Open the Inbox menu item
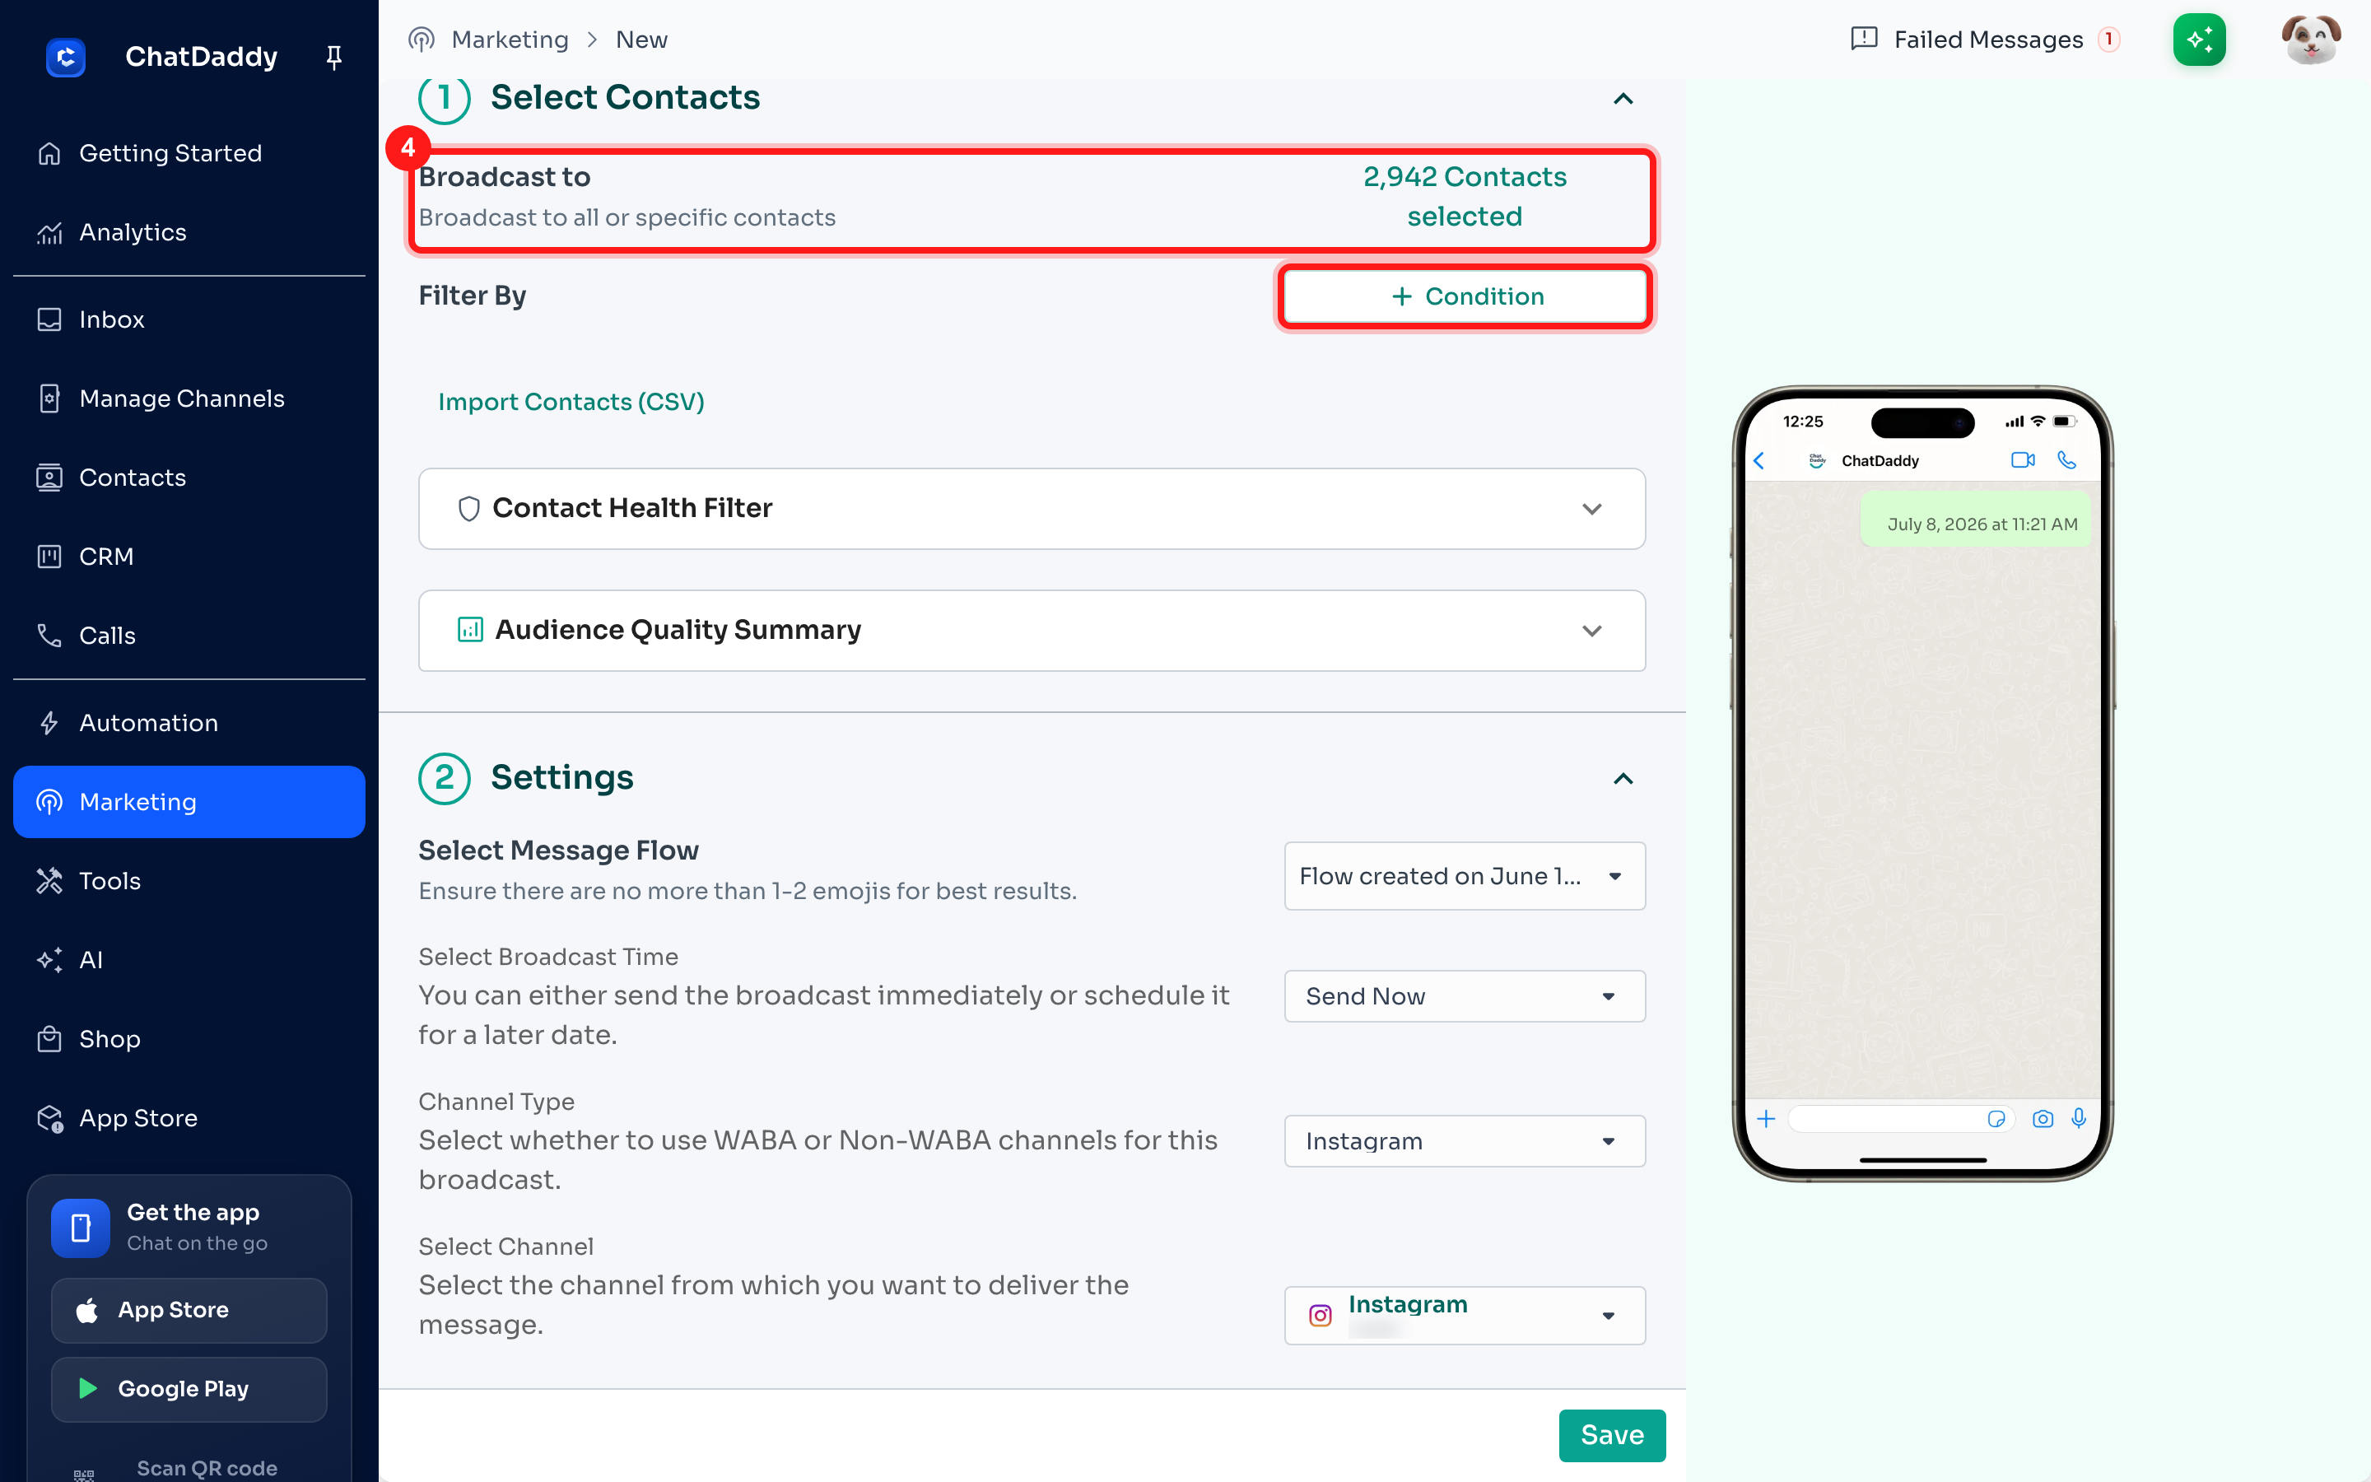 click(x=189, y=319)
